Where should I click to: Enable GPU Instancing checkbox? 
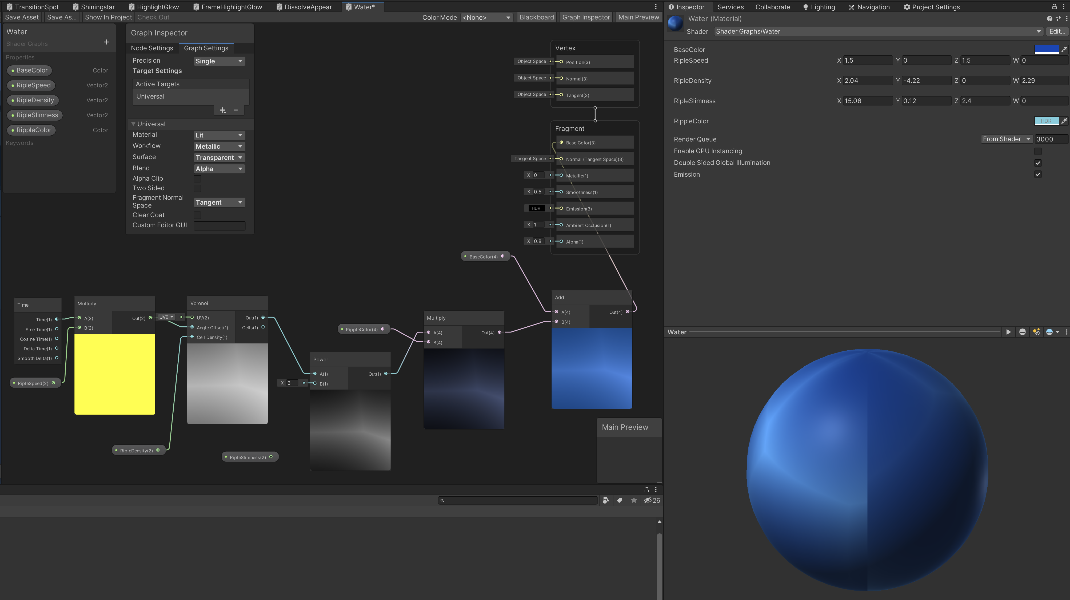pos(1038,151)
